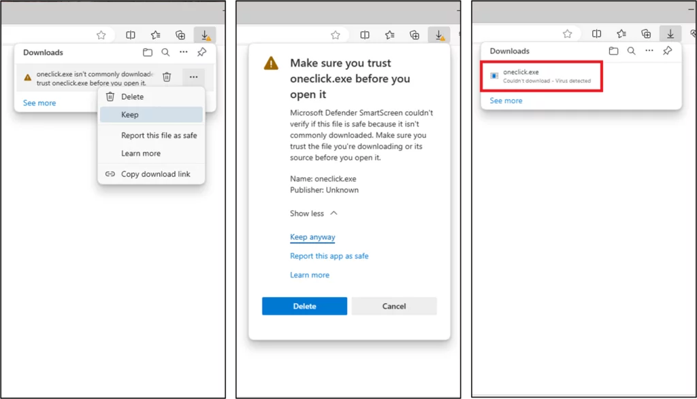697x399 pixels.
Task: Open Collections icon in left panel toolbar
Action: pyautogui.click(x=180, y=35)
